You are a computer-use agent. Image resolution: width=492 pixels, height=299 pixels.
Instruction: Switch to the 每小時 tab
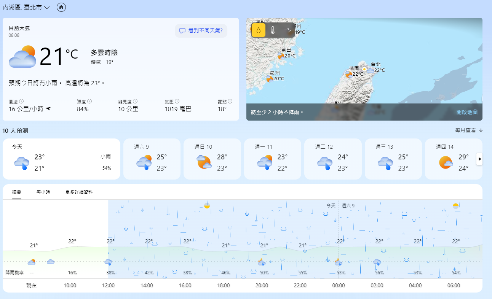coord(43,192)
